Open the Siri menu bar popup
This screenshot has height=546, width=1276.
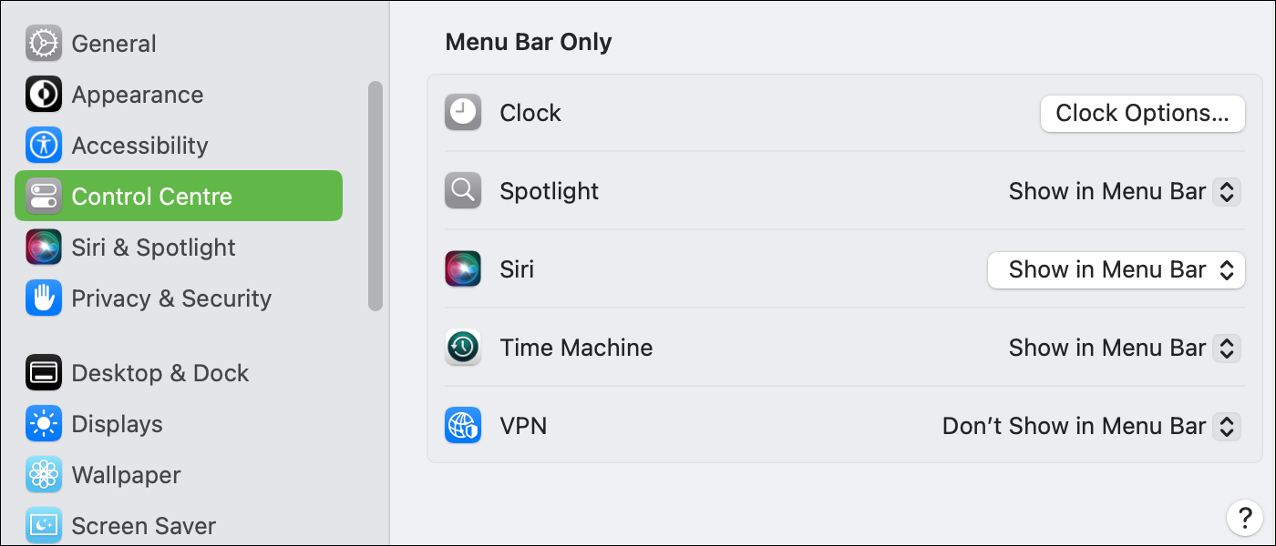[x=1116, y=270]
